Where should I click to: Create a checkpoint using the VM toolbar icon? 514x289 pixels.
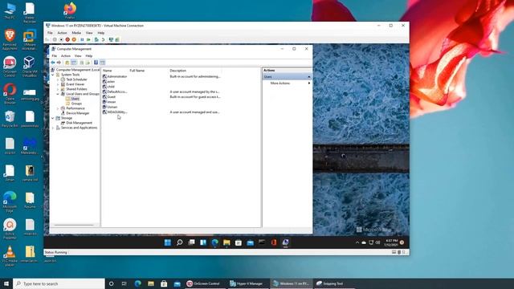[96, 39]
